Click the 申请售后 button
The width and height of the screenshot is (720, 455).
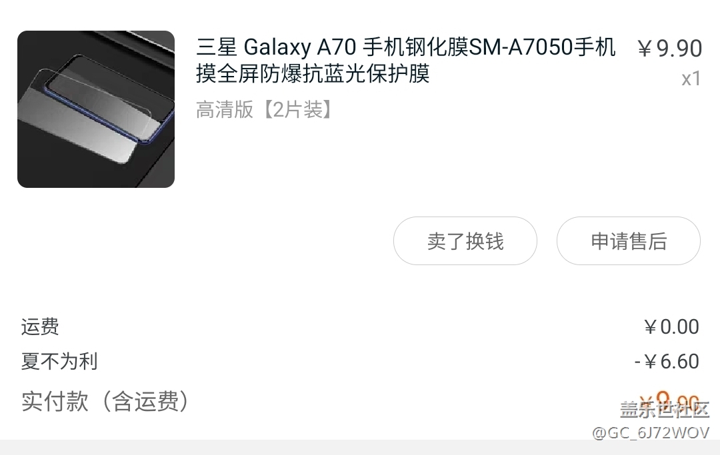[629, 240]
